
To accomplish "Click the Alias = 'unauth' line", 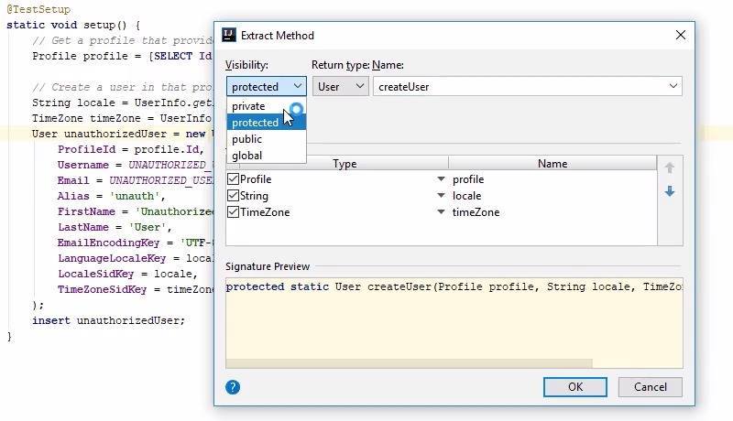I will tap(111, 196).
